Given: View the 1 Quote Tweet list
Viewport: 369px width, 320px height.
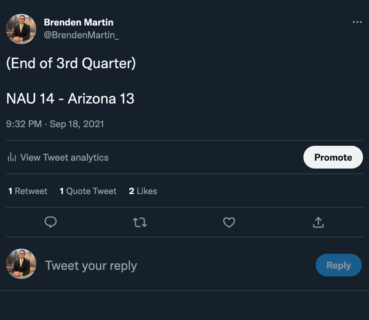Looking at the screenshot, I should point(88,191).
